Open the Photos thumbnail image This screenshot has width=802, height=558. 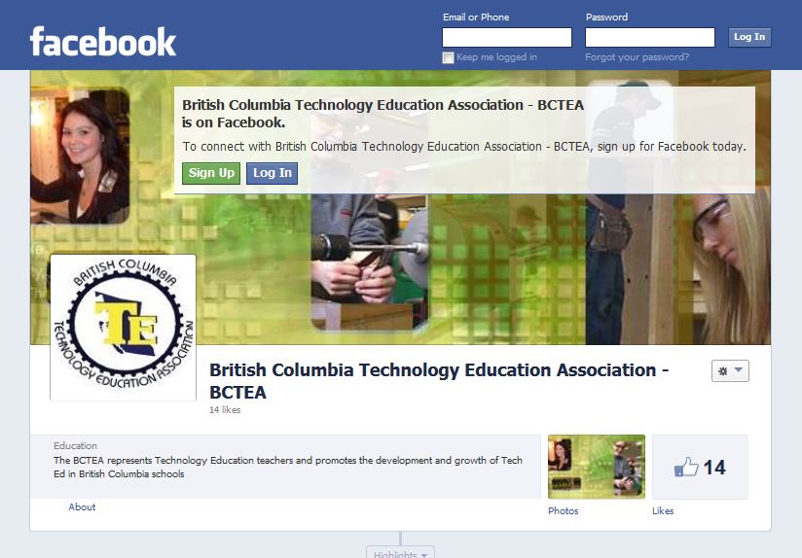click(x=597, y=467)
